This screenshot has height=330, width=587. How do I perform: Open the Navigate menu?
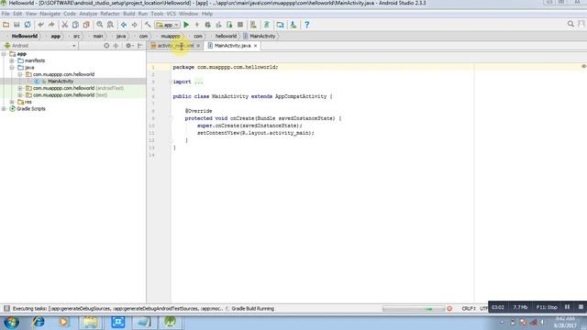click(50, 14)
